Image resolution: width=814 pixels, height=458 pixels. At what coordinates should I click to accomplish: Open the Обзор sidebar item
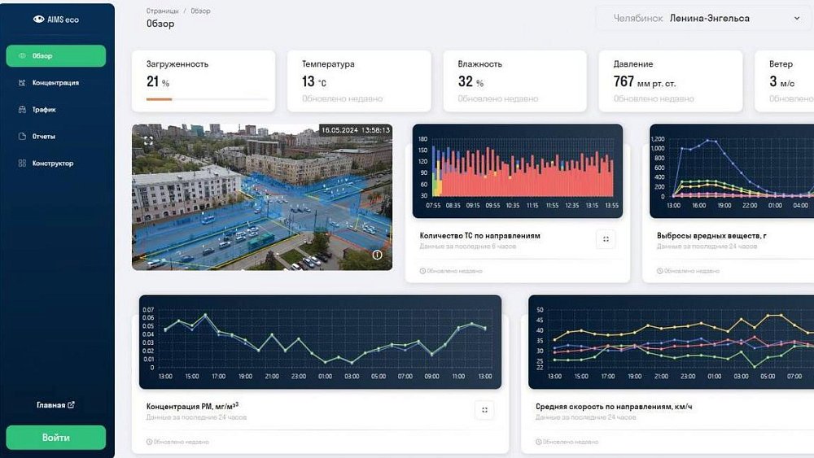pos(55,55)
